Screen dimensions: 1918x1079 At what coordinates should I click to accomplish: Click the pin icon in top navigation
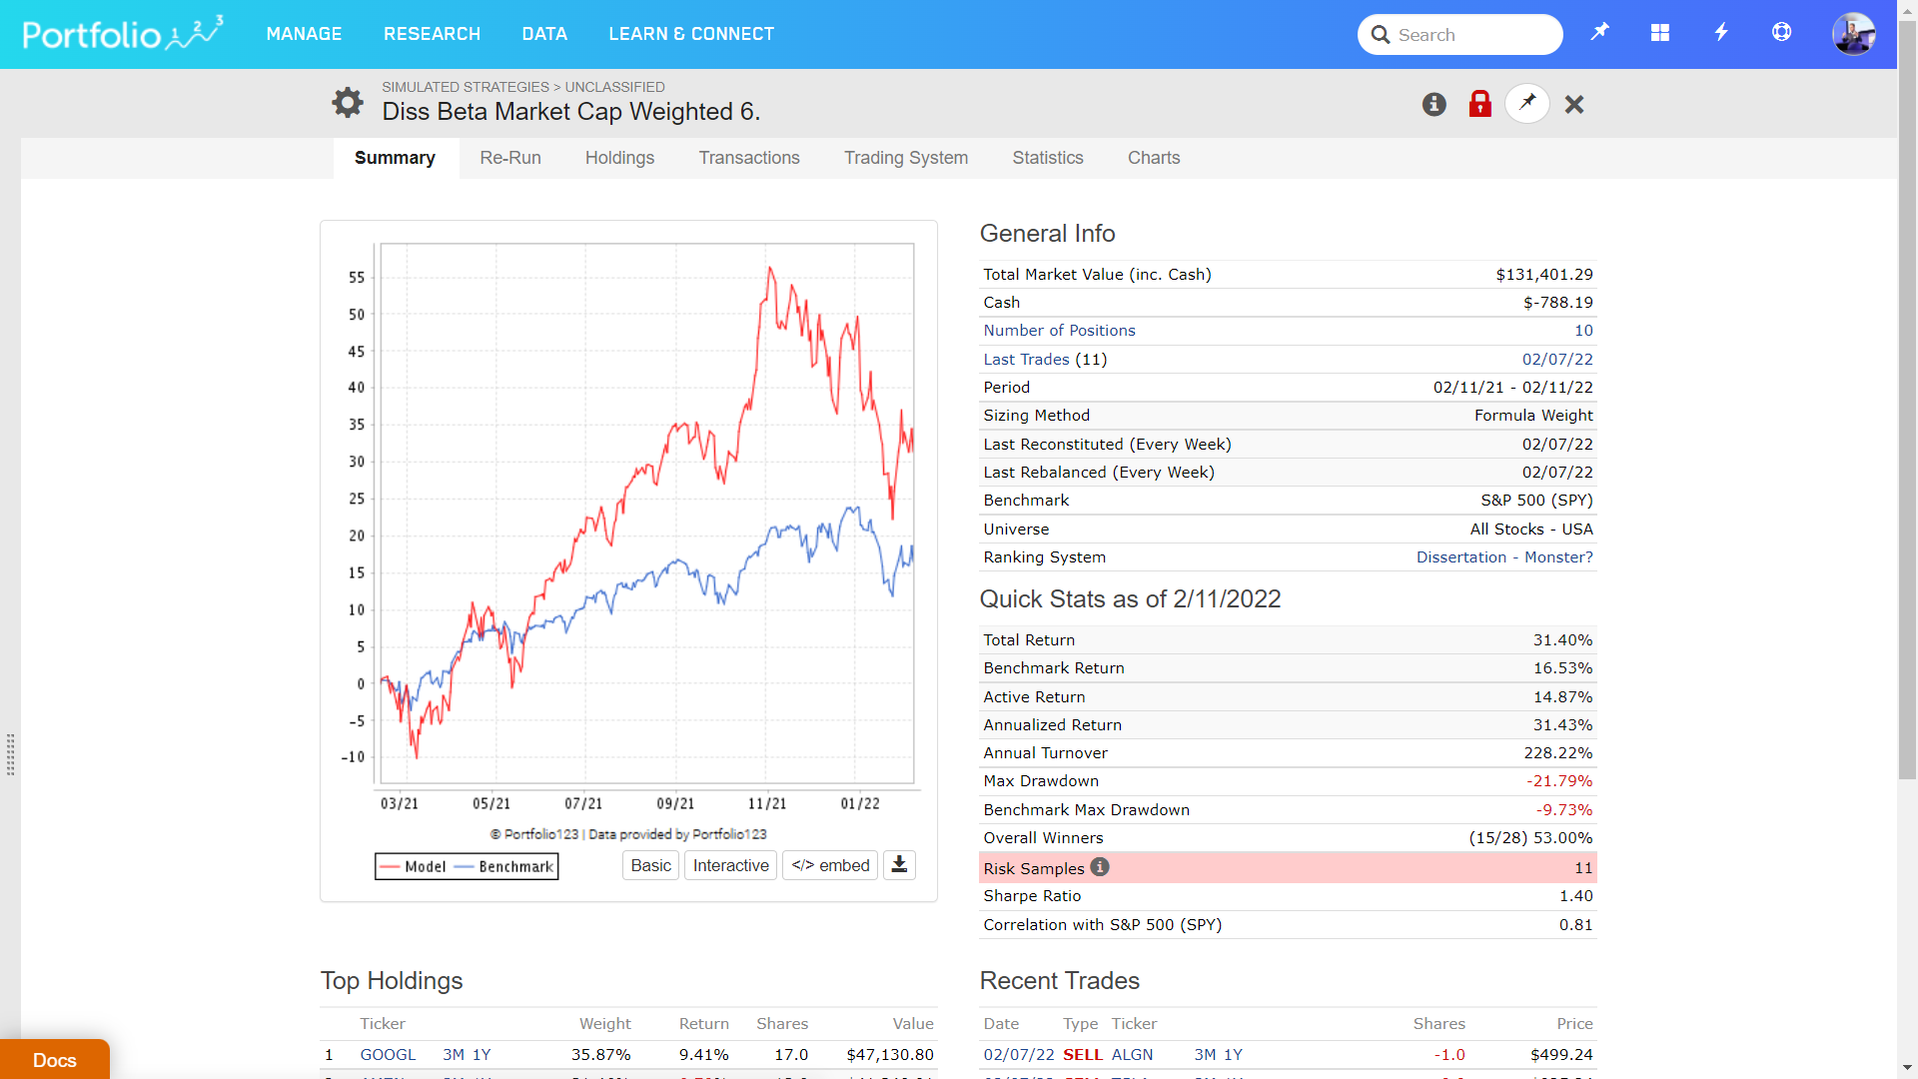pos(1599,32)
